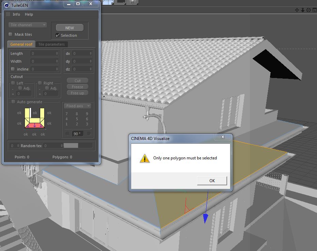
Task: Enable the incline checkbox
Action: tap(13, 69)
